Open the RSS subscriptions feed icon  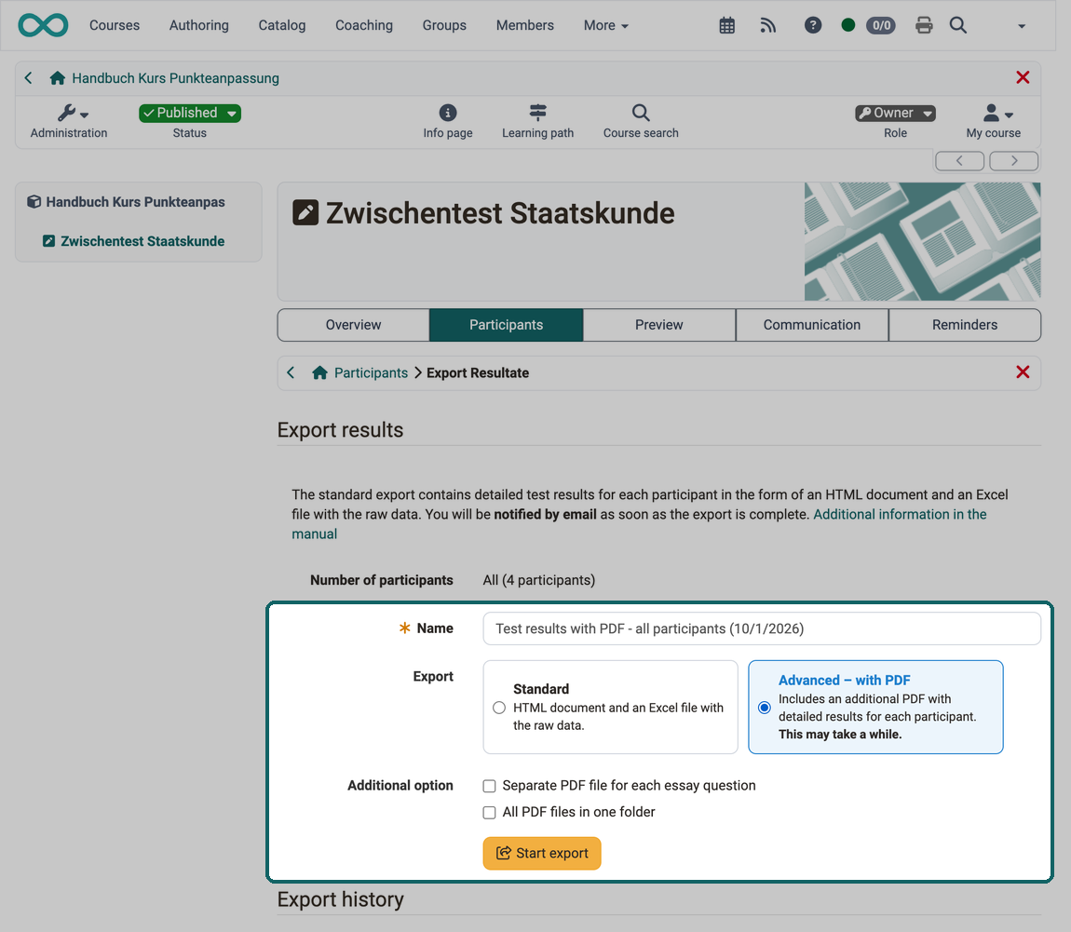click(768, 25)
